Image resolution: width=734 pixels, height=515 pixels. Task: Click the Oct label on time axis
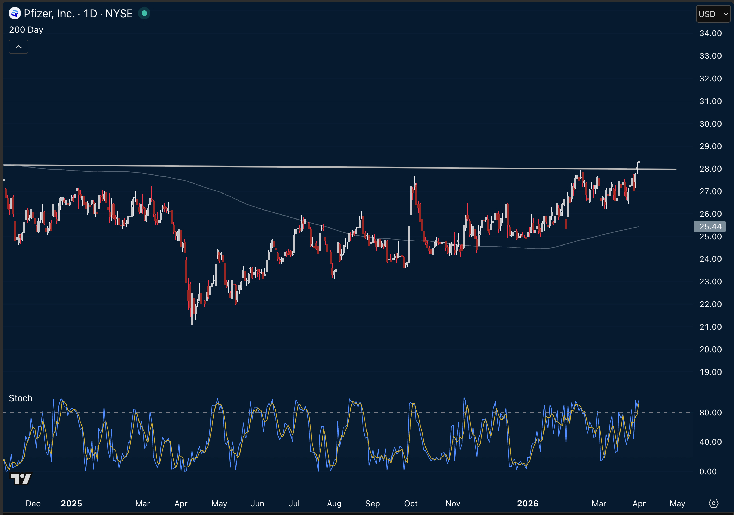(411, 503)
